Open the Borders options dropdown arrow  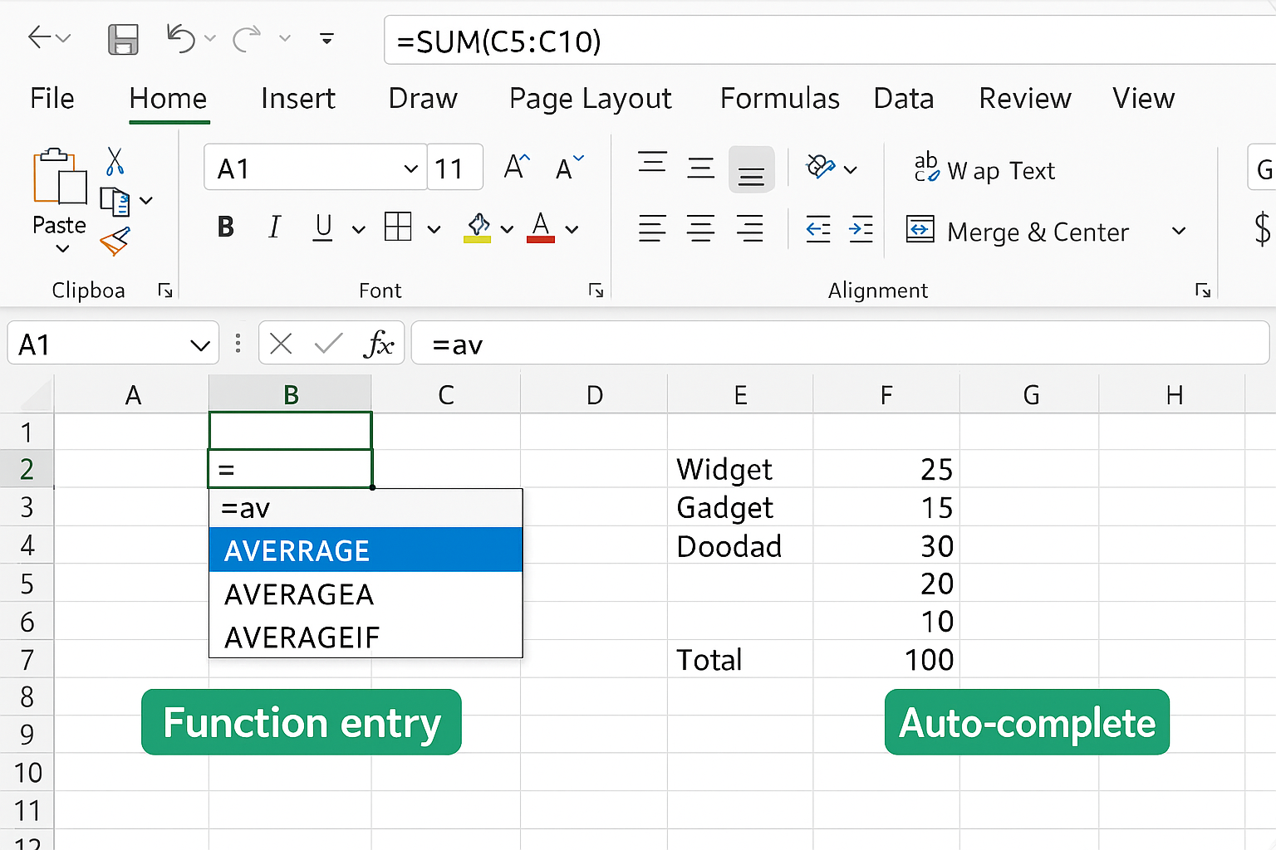(434, 230)
